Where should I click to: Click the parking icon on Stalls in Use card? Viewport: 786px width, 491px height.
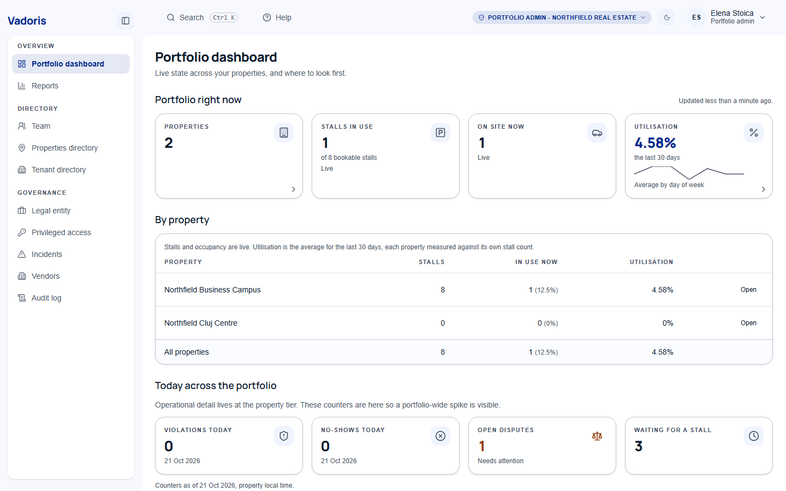coord(440,133)
